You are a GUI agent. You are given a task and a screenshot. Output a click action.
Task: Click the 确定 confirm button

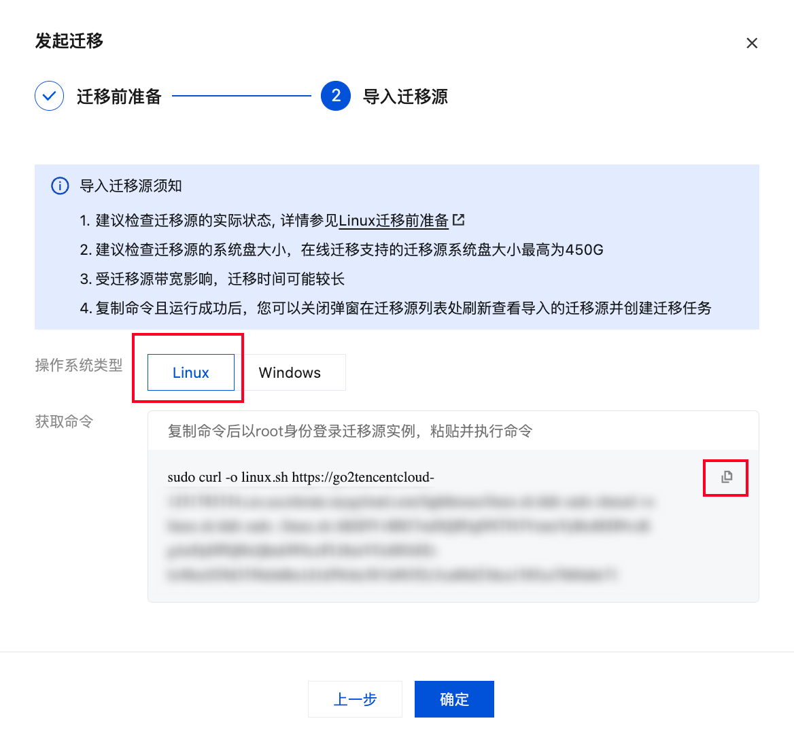point(454,699)
